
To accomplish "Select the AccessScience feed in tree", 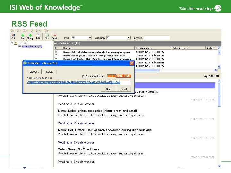I will [x=32, y=46].
